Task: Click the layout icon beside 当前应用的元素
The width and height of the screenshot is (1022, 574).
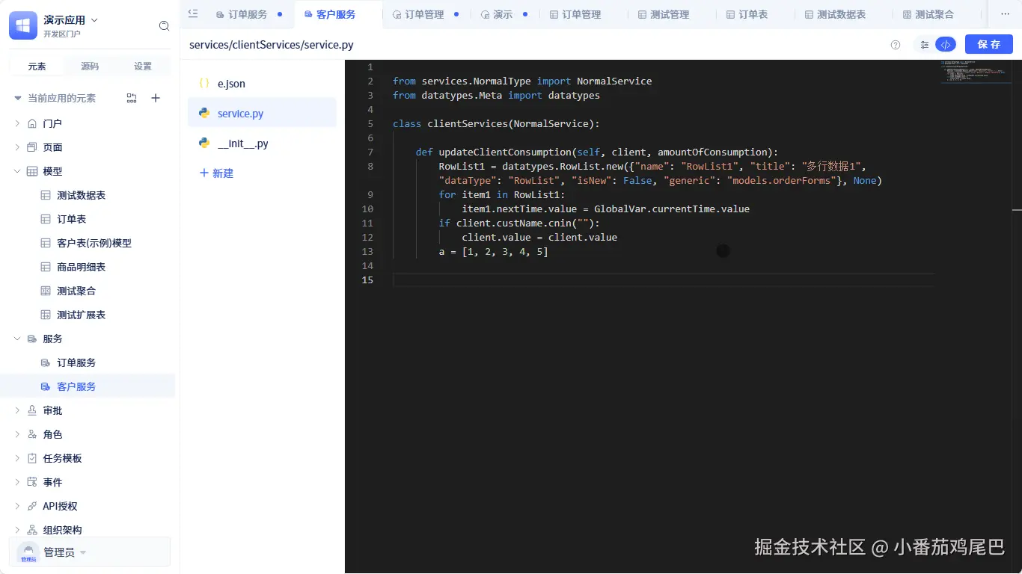Action: click(x=132, y=98)
